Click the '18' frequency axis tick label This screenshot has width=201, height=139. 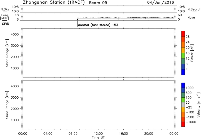pos(17,15)
